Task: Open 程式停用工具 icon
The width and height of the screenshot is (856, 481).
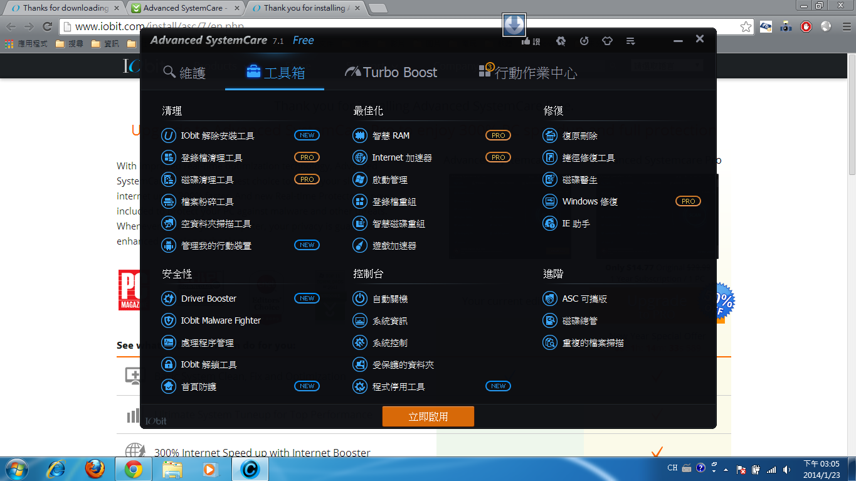Action: (x=359, y=386)
